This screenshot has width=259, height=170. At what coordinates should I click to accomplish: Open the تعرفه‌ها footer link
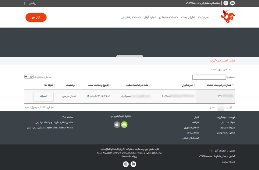[195, 122]
